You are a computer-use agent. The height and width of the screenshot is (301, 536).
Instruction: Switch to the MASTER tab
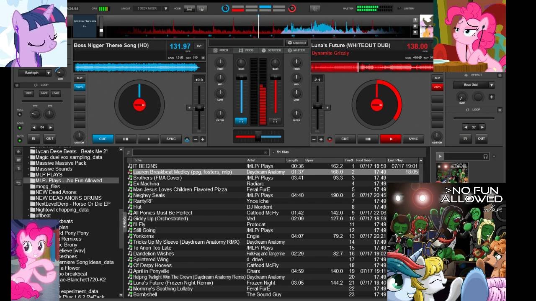(x=296, y=50)
